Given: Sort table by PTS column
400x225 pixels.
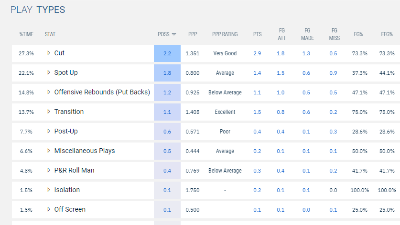Looking at the screenshot, I should tap(258, 34).
